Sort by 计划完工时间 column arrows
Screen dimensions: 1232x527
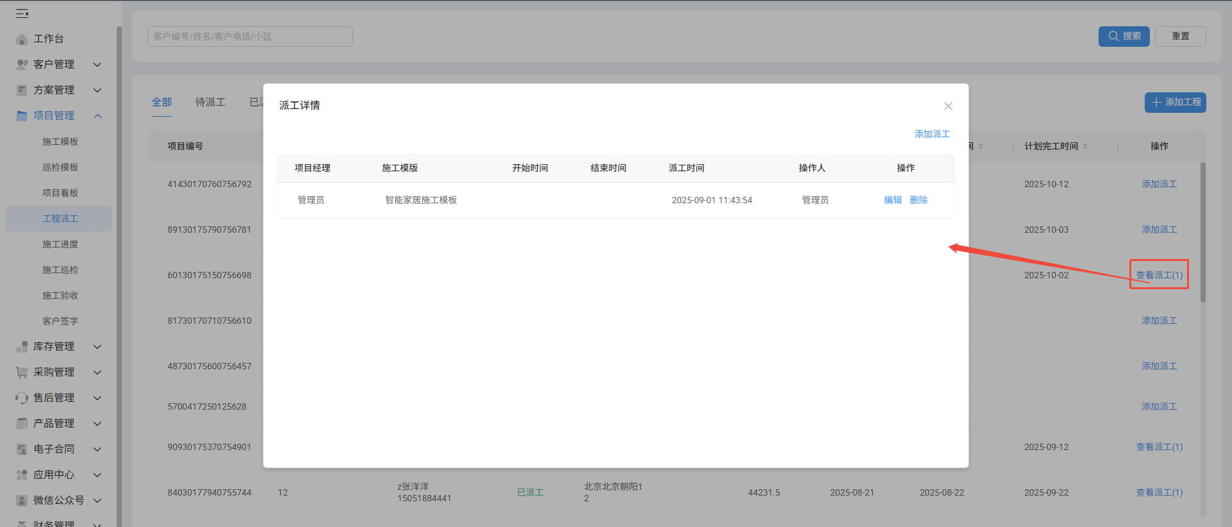pos(1086,146)
